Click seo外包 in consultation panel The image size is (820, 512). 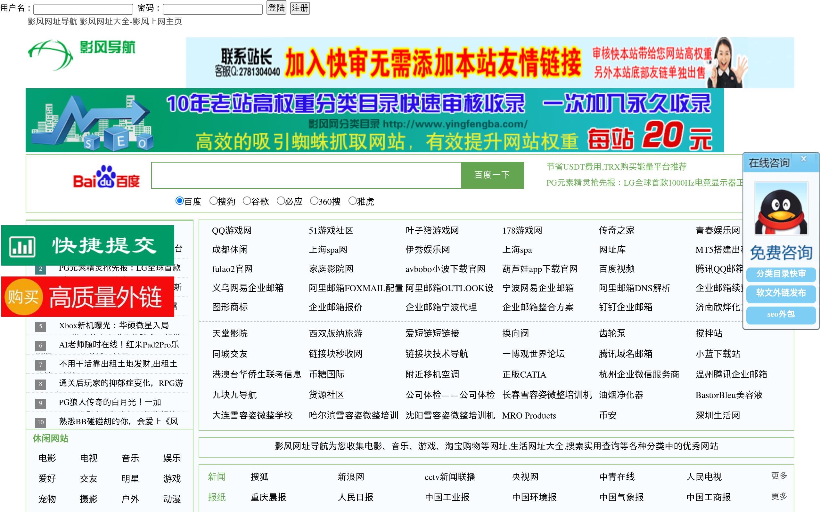pos(781,315)
